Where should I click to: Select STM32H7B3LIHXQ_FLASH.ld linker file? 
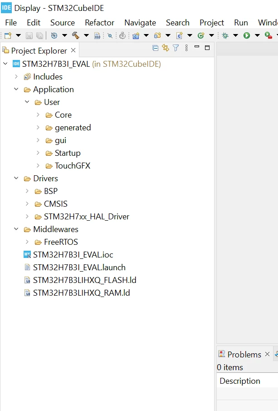click(x=84, y=280)
